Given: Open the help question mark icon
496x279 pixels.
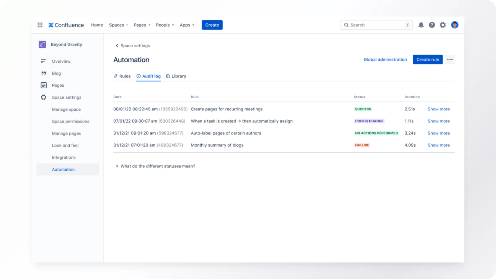Looking at the screenshot, I should pyautogui.click(x=432, y=25).
